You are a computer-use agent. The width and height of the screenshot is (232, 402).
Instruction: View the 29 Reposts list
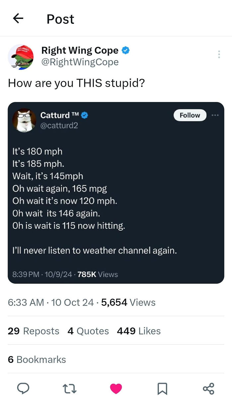click(33, 331)
